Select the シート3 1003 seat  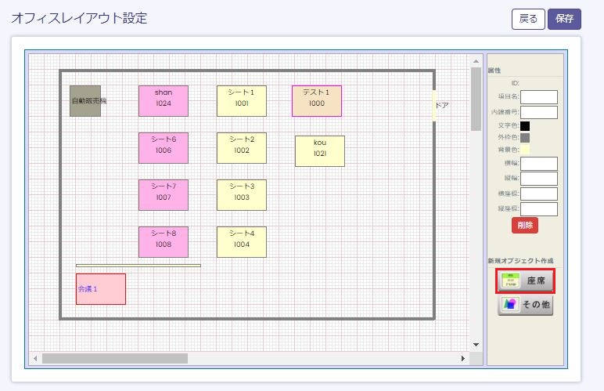tap(242, 195)
